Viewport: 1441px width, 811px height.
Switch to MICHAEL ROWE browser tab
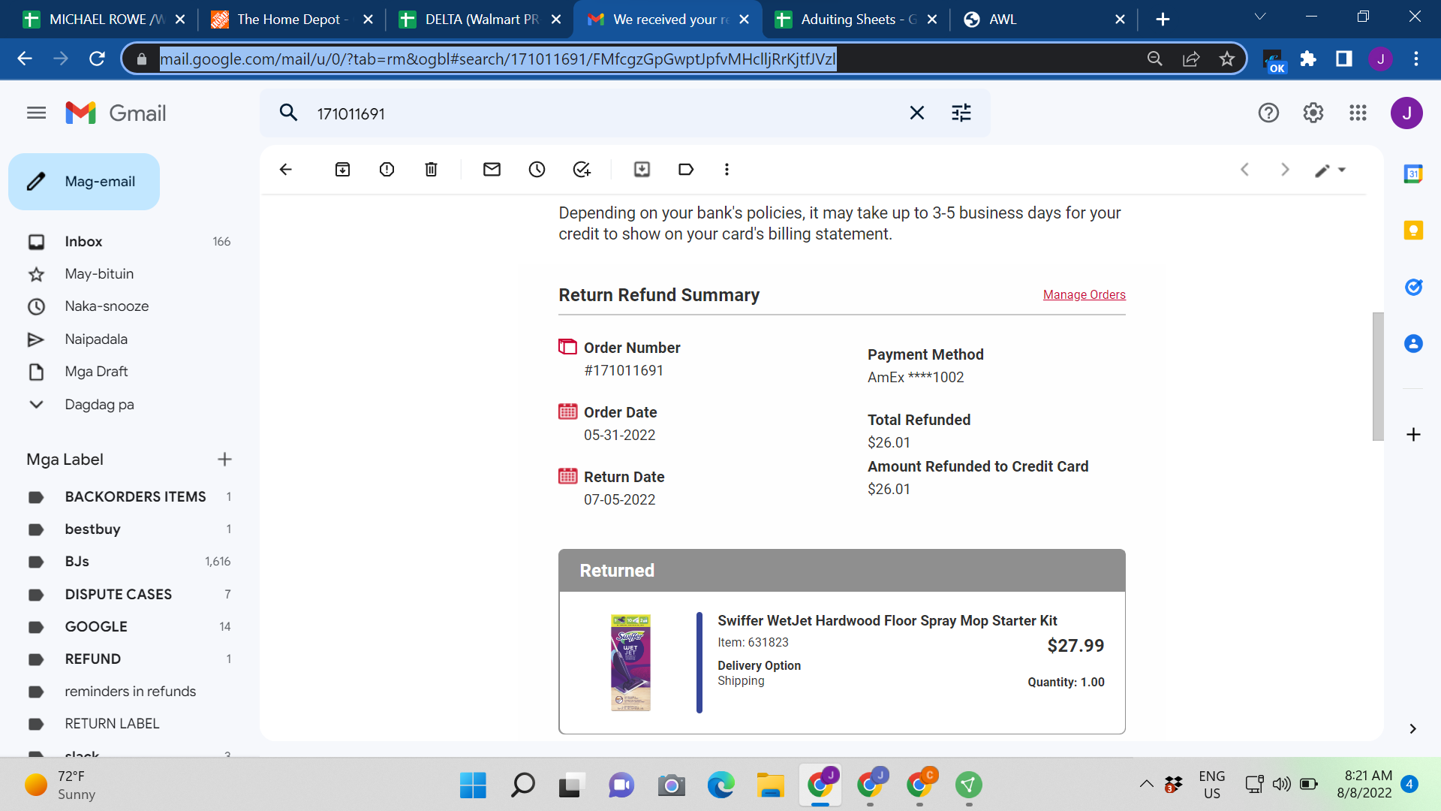coord(104,20)
